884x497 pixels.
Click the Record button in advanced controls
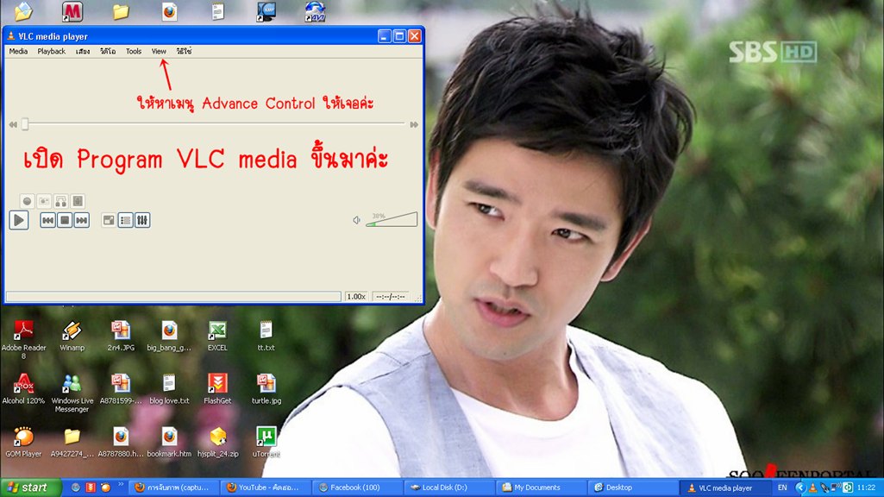[x=27, y=201]
